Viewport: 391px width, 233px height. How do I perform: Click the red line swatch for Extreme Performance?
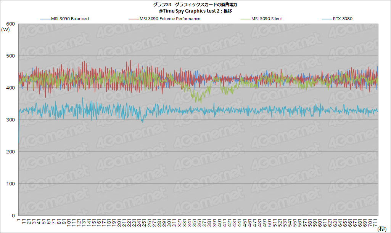[x=133, y=19]
